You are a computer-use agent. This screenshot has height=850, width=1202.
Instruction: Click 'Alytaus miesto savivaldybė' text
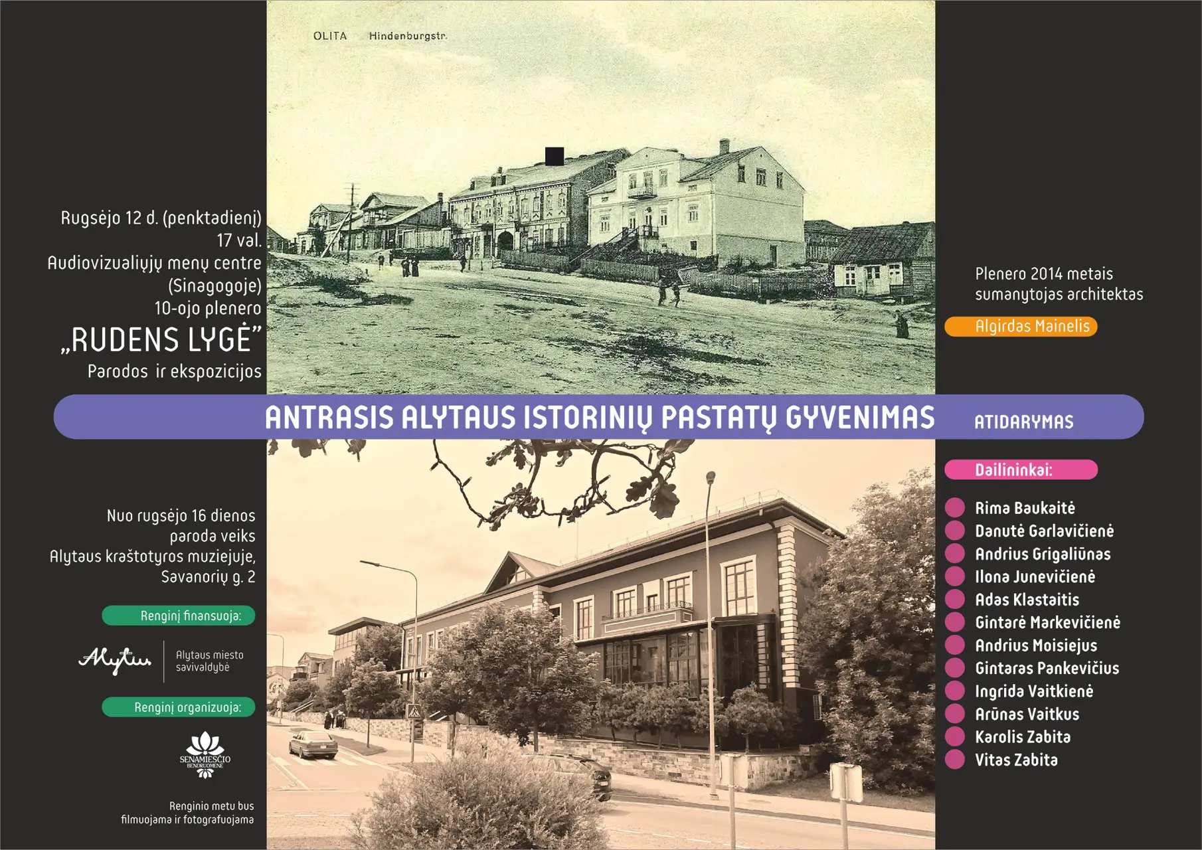(210, 661)
